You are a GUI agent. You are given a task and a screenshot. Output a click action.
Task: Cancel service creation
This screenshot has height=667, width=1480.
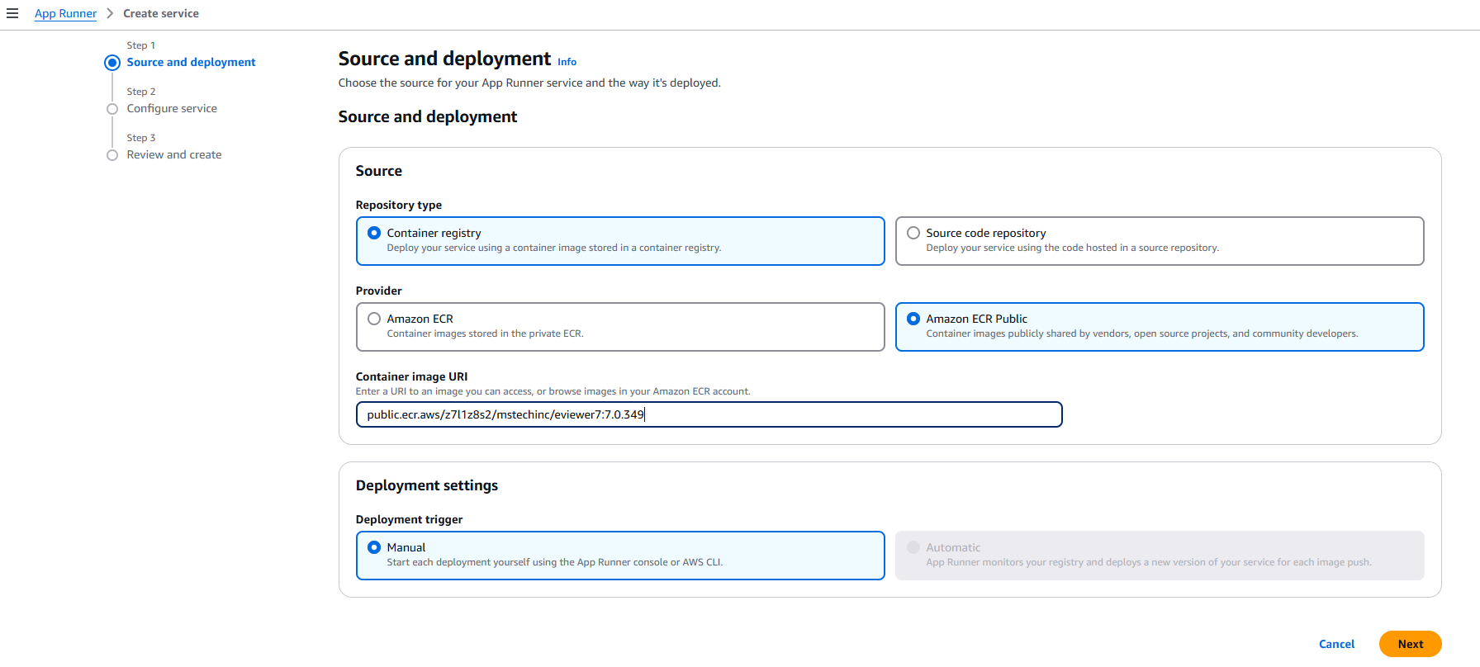coord(1336,644)
